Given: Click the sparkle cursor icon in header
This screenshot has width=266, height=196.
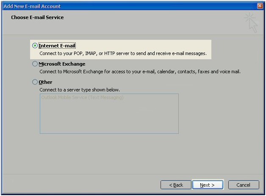Looking at the screenshot, I should (x=251, y=22).
